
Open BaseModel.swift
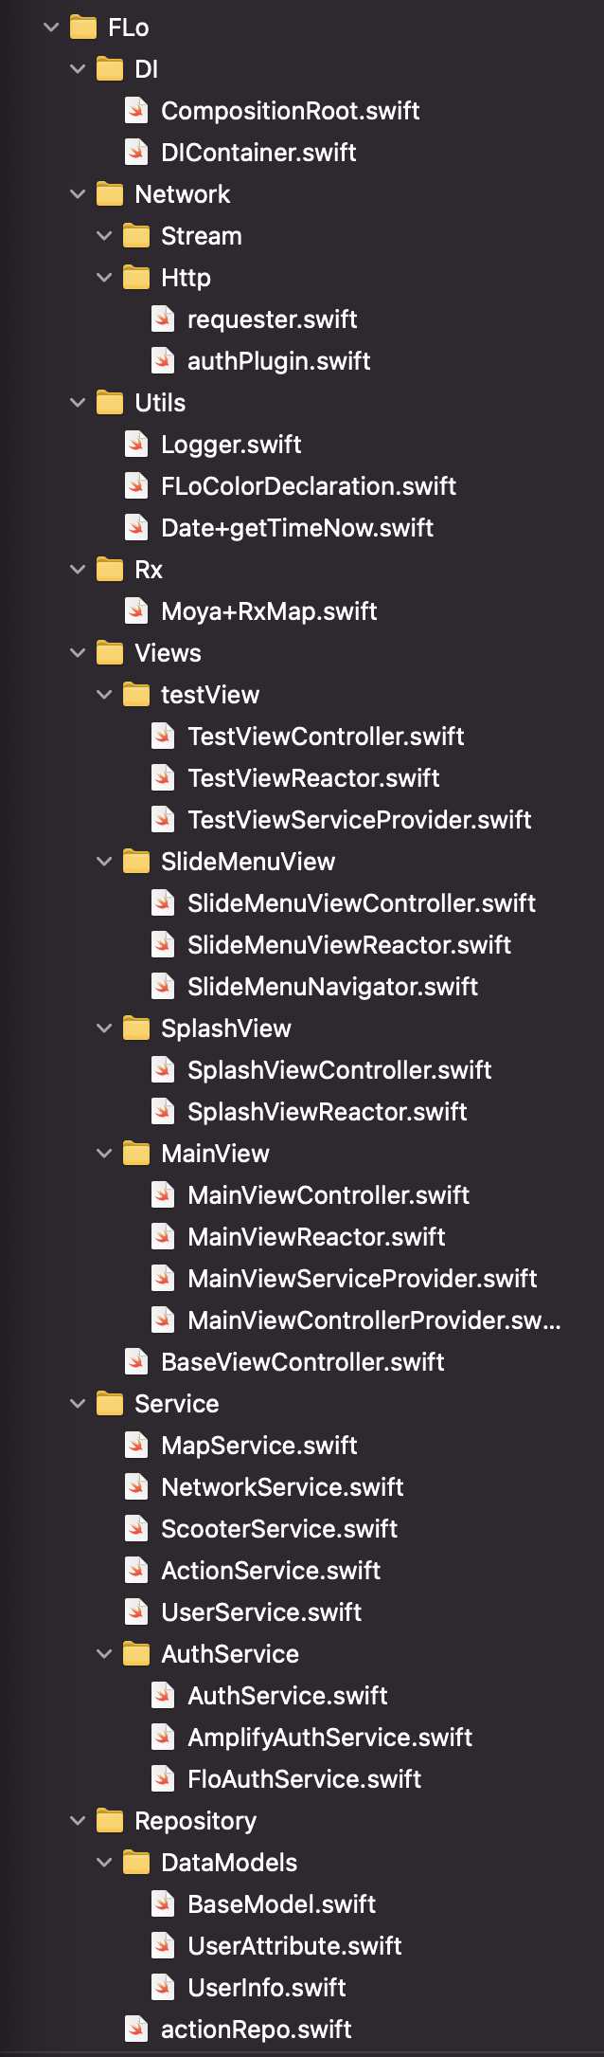pos(282,1904)
